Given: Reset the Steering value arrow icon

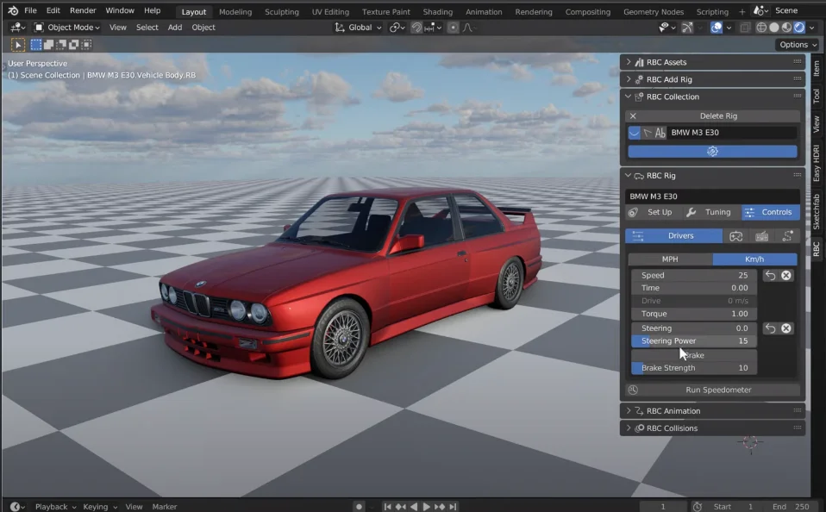Looking at the screenshot, I should click(770, 328).
